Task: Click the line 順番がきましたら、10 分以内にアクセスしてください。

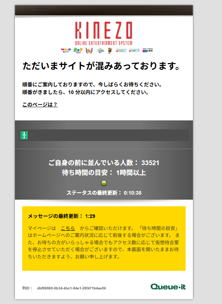Action: click(x=86, y=92)
